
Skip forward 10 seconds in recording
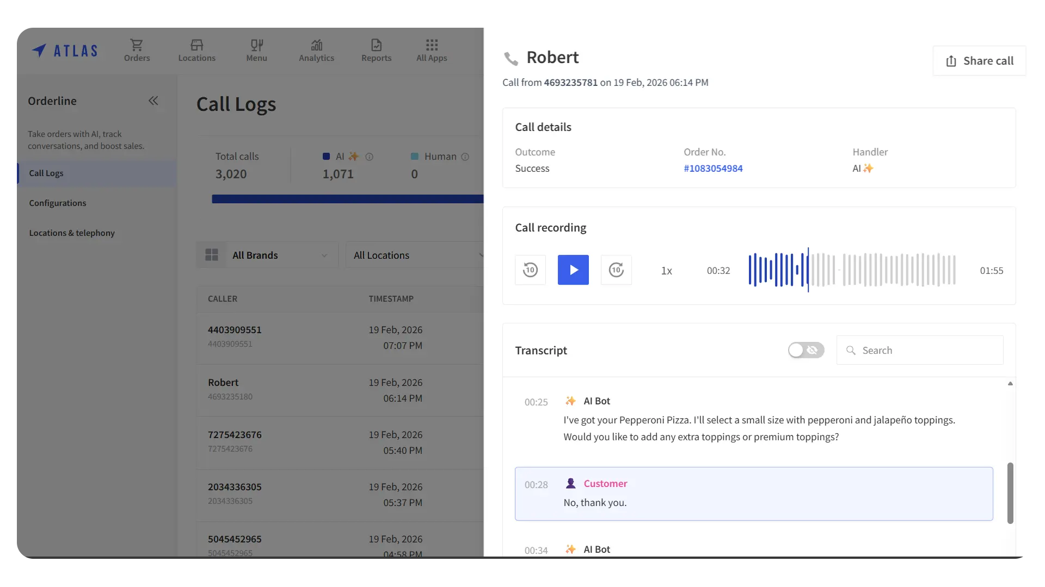pos(616,270)
